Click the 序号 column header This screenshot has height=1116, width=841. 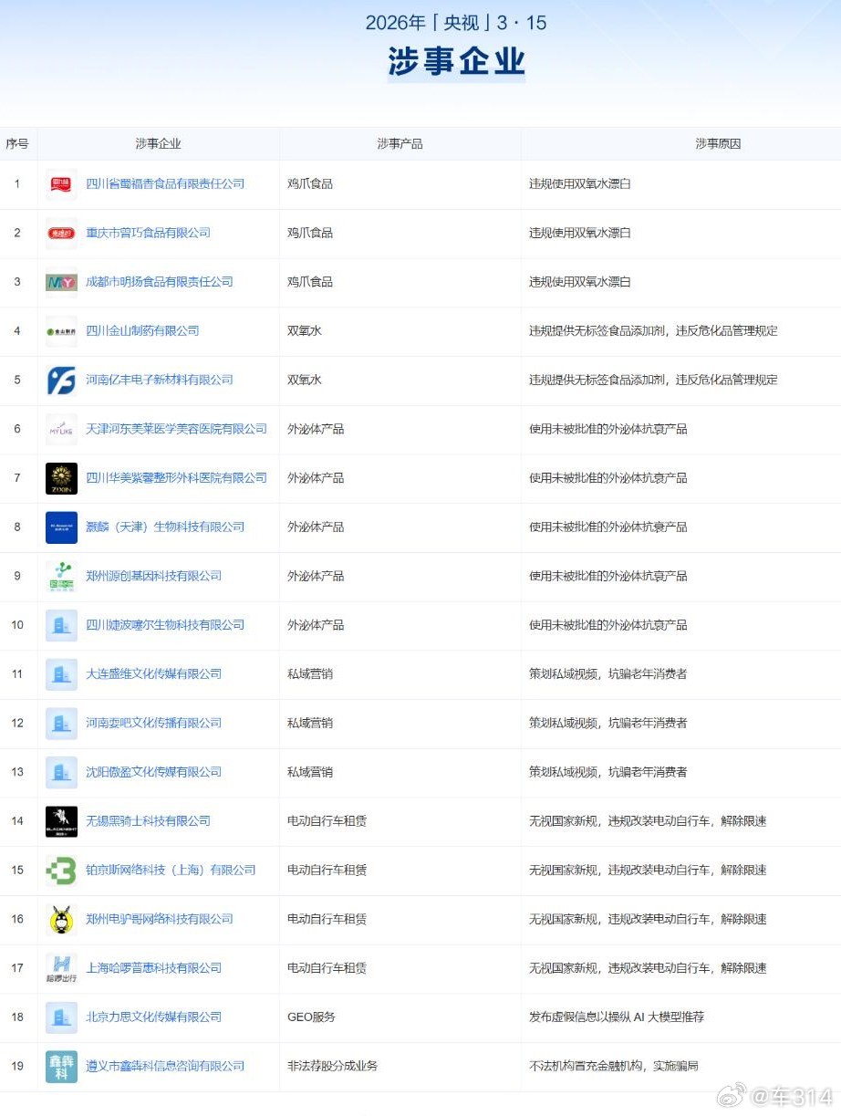[x=17, y=144]
